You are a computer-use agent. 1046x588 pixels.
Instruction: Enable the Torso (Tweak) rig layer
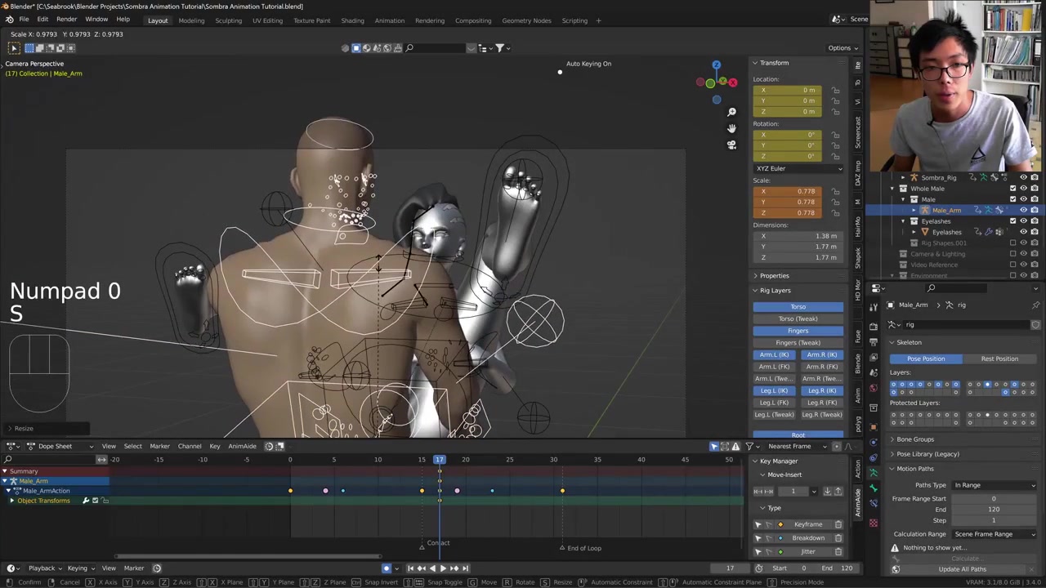pos(798,318)
